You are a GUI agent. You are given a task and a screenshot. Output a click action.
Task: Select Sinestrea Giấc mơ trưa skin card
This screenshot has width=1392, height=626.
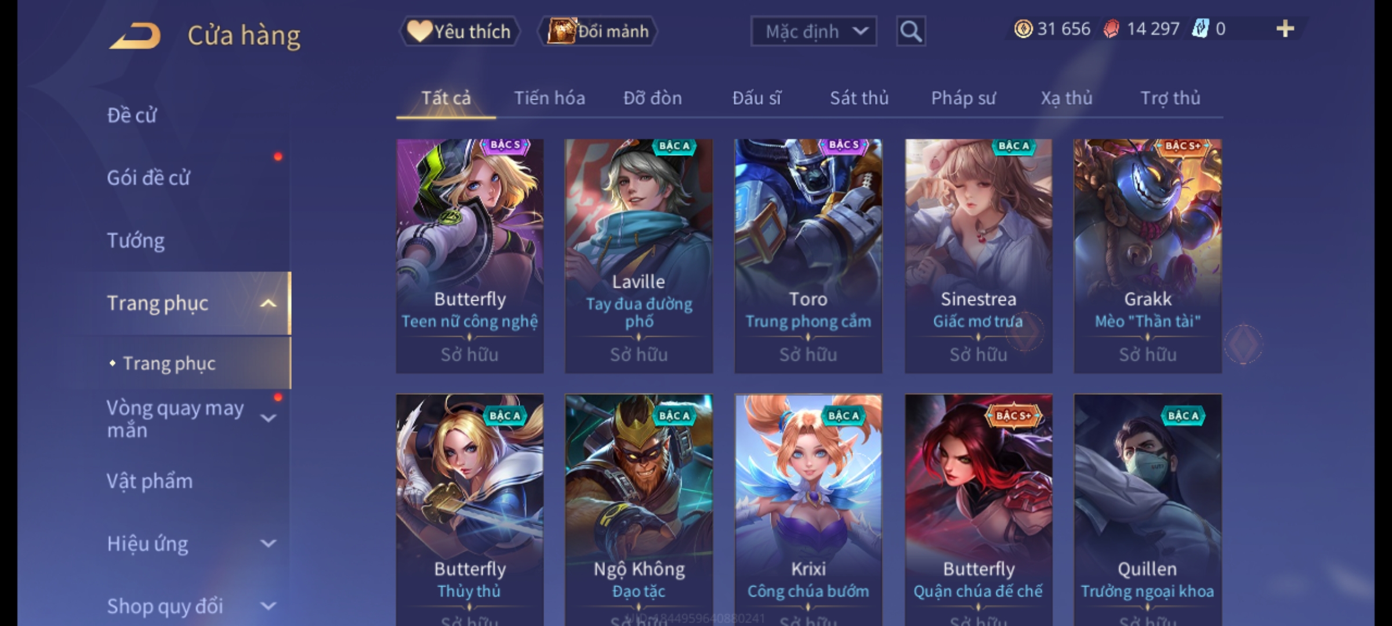click(978, 256)
